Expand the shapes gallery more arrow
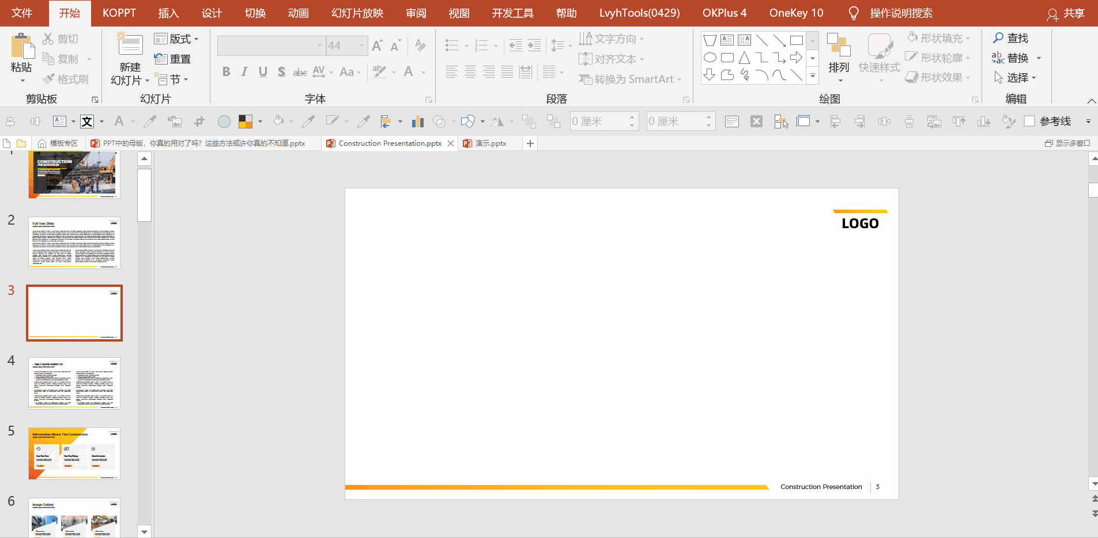The image size is (1098, 538). pyautogui.click(x=812, y=75)
